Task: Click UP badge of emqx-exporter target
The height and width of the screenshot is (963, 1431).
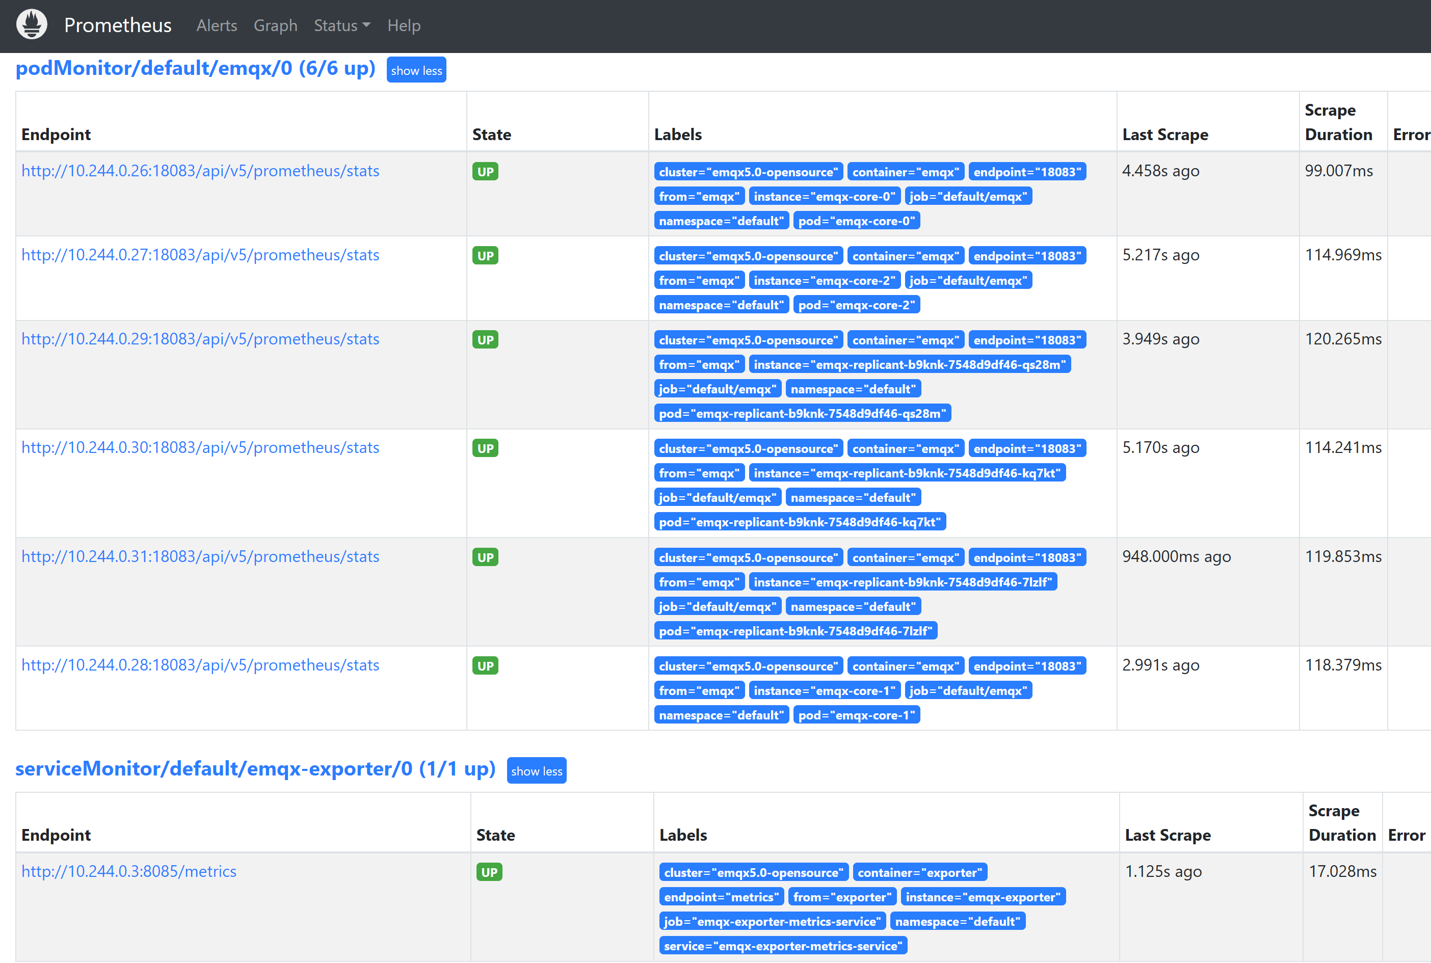Action: pos(489,872)
